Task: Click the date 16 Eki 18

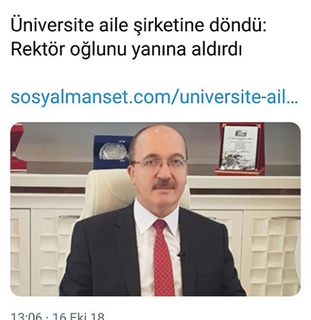Action: (78, 316)
